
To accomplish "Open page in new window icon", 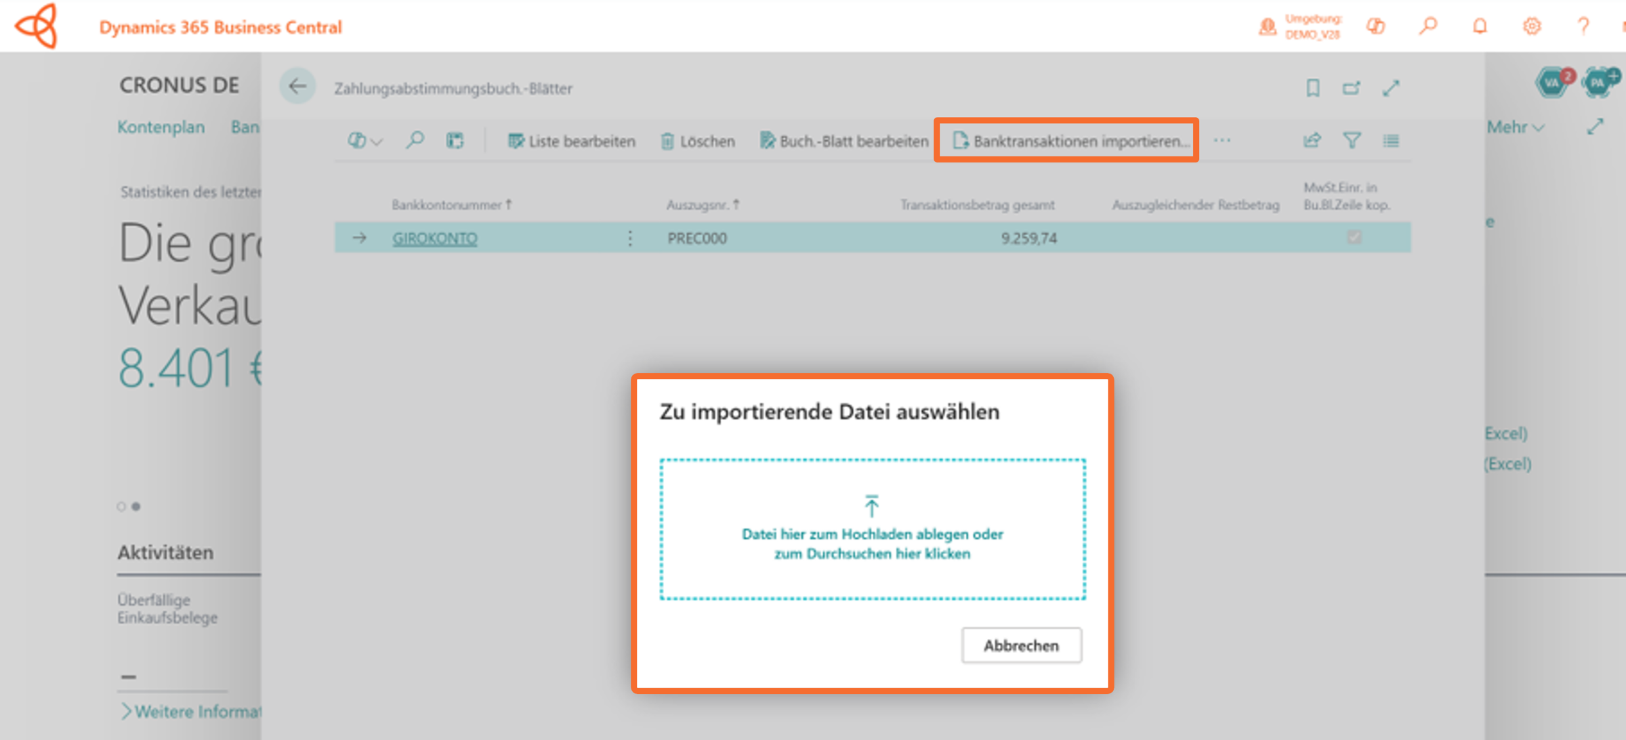I will (1351, 88).
